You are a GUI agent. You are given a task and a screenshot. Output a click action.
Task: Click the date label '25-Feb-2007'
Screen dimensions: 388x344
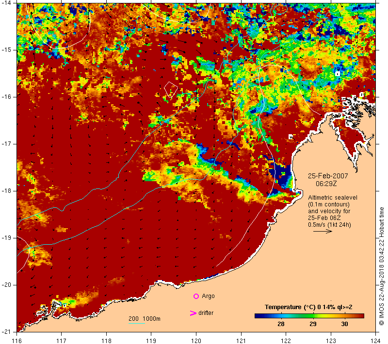[x=328, y=176]
